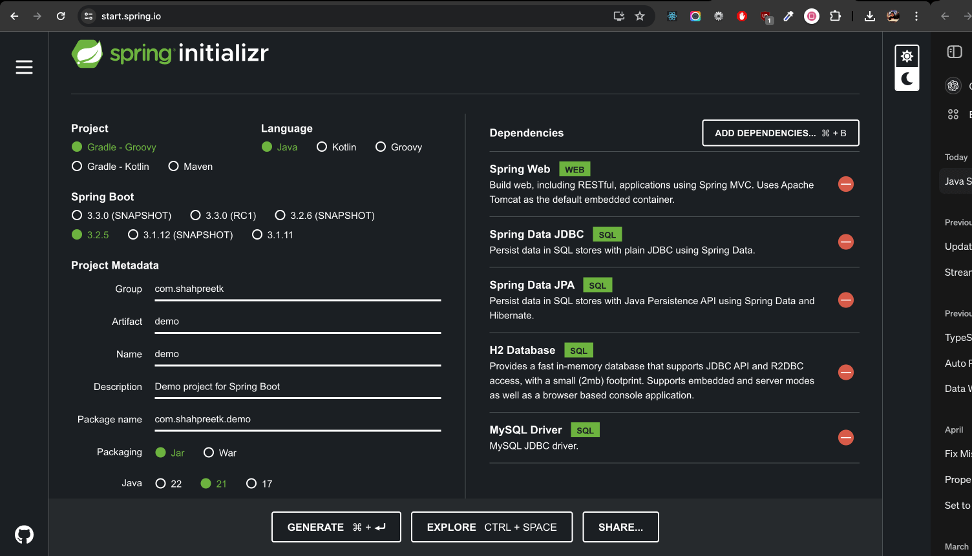Open the GitHub link icon
This screenshot has width=972, height=556.
pyautogui.click(x=24, y=535)
